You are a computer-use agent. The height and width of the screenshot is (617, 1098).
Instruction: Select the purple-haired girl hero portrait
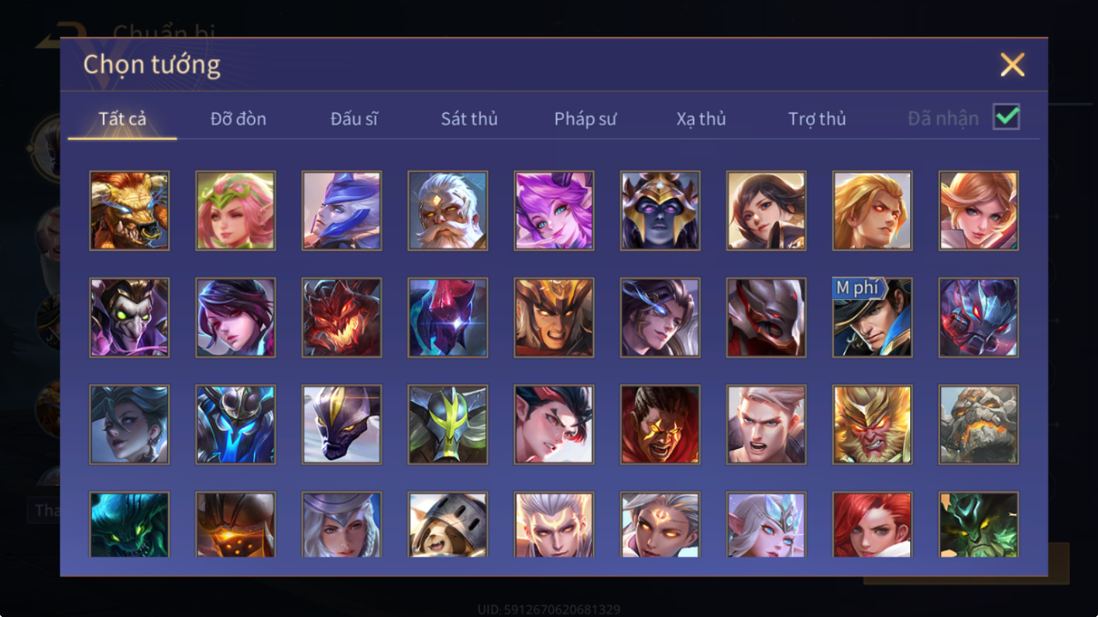pos(554,211)
